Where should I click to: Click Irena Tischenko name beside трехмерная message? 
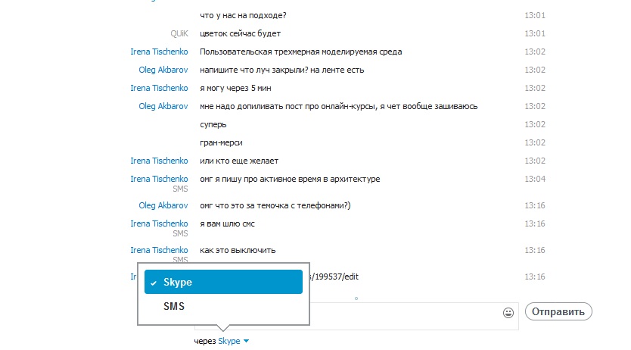tap(159, 52)
